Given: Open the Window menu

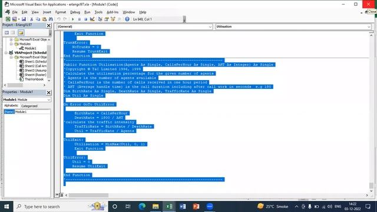Looking at the screenshot, I should (x=128, y=12).
